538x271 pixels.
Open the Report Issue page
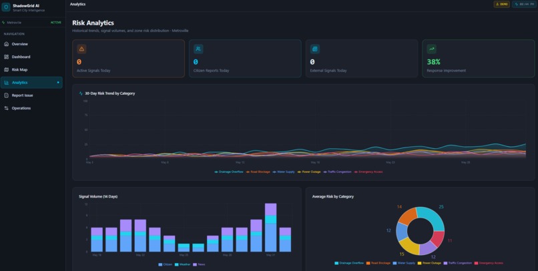(x=31, y=95)
